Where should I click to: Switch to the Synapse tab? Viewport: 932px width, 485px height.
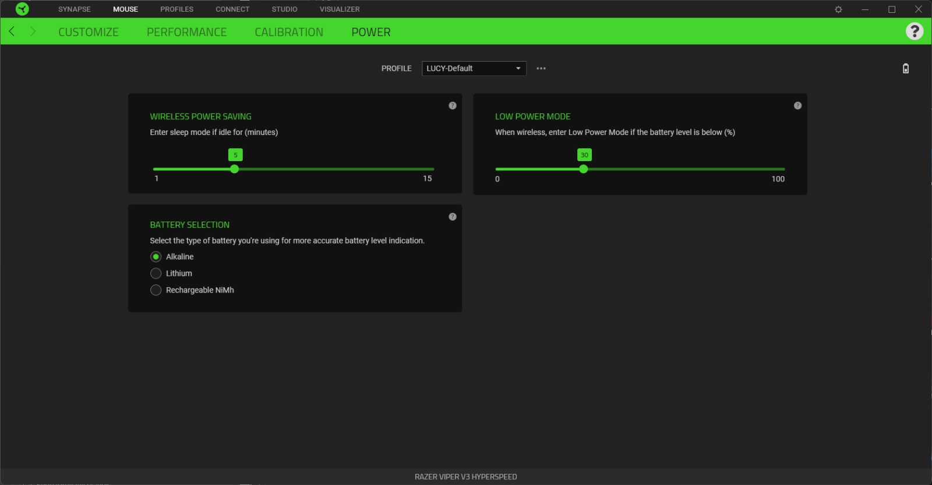[75, 9]
